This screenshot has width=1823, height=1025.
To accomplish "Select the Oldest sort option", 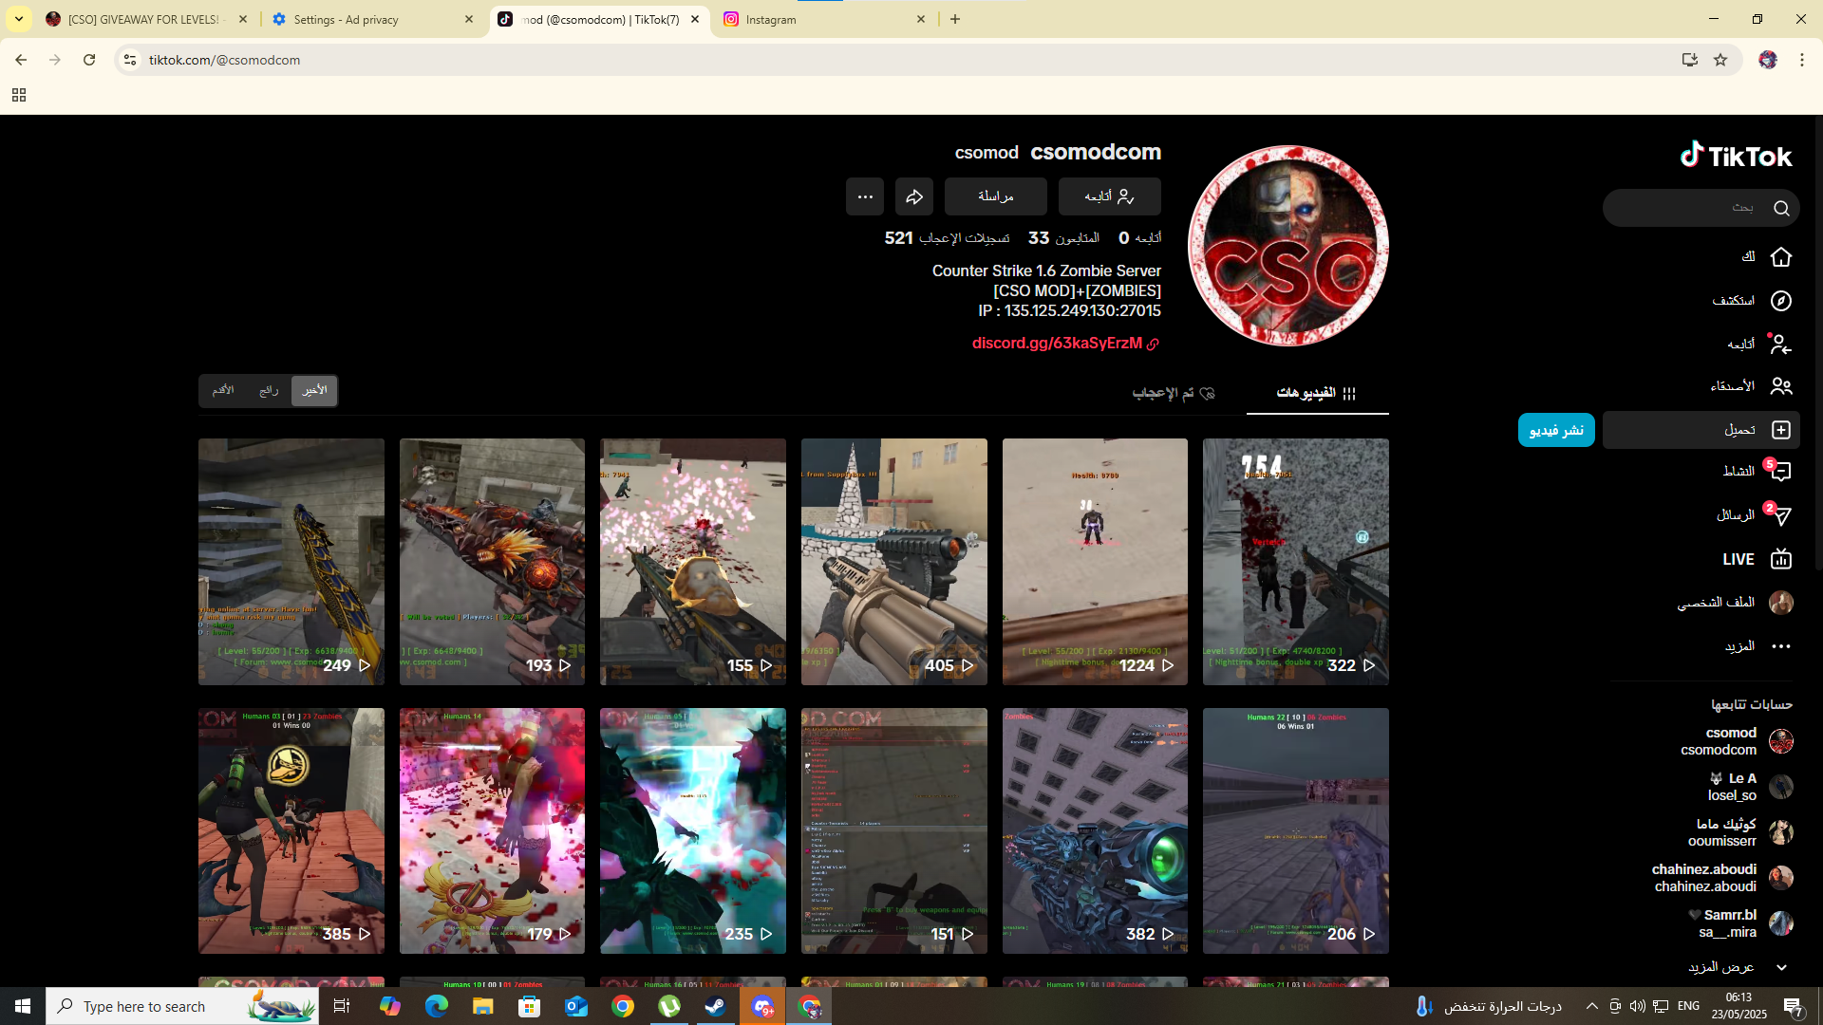I will click(223, 390).
